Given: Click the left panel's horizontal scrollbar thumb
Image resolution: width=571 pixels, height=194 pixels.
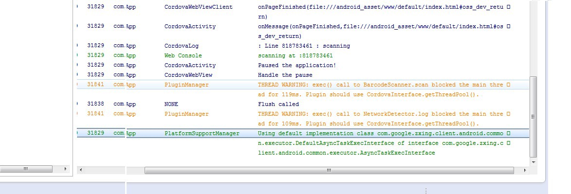Looking at the screenshot, I should [x=26, y=169].
